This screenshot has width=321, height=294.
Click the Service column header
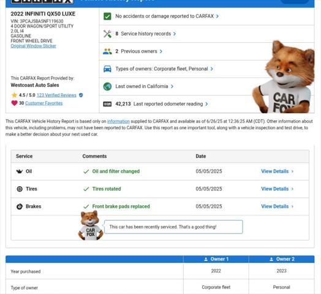[x=25, y=156]
